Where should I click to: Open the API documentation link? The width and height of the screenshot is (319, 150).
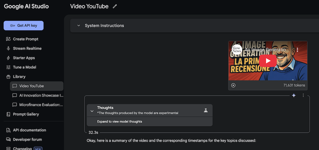(x=29, y=130)
